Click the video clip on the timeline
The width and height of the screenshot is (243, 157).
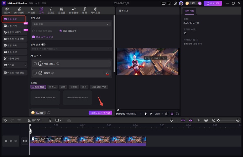(x=88, y=140)
